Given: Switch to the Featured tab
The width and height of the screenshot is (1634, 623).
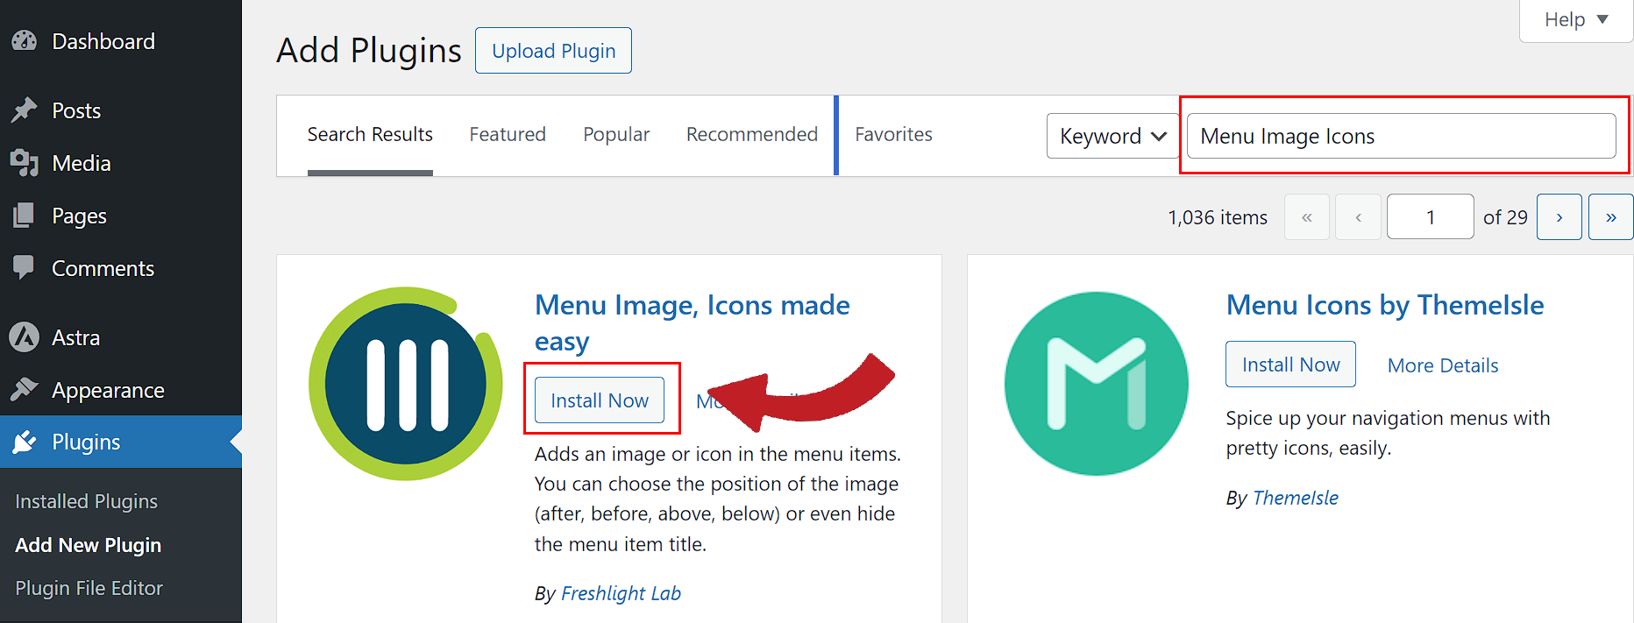Looking at the screenshot, I should (x=508, y=134).
